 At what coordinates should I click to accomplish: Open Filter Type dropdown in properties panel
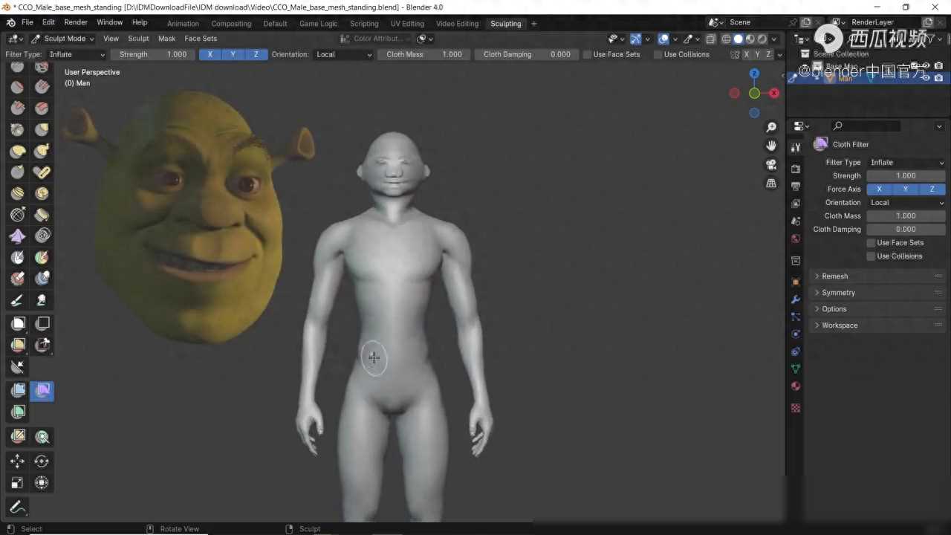point(906,163)
